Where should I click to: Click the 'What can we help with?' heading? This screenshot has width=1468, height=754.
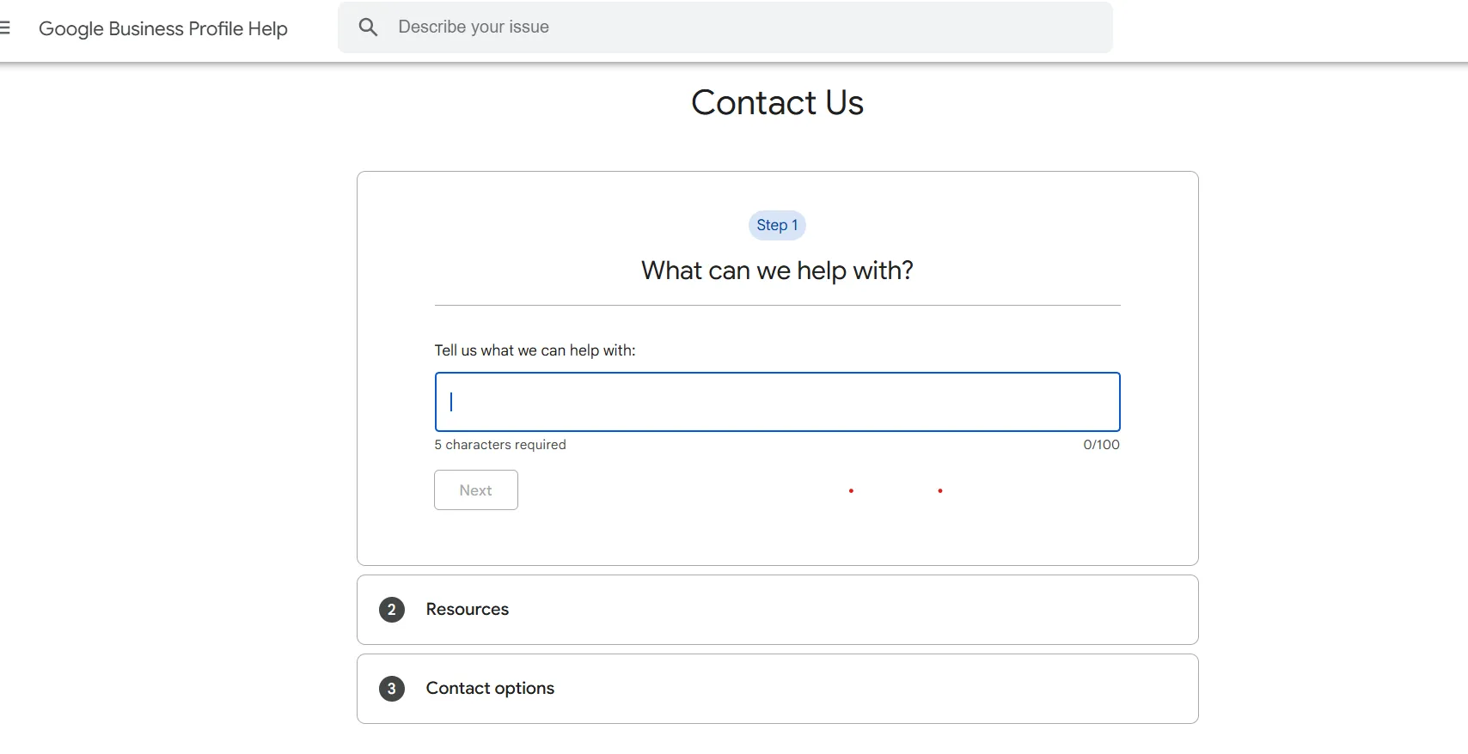click(776, 271)
